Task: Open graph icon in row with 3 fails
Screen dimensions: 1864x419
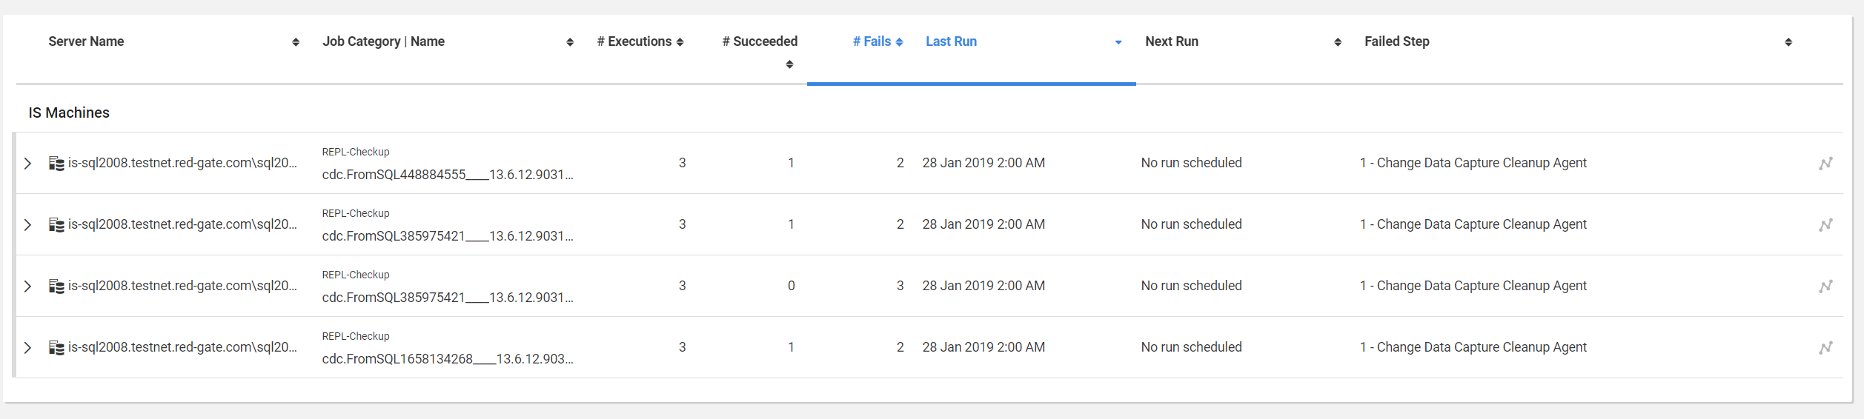Action: (1825, 286)
